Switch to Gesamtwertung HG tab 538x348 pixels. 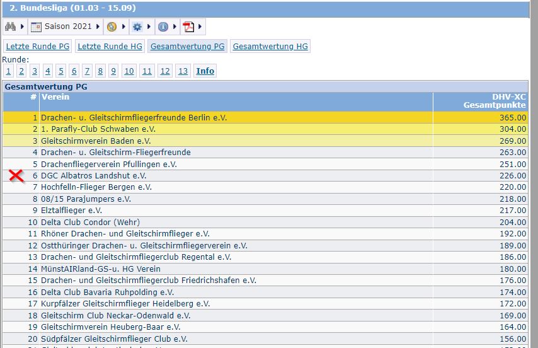[270, 46]
